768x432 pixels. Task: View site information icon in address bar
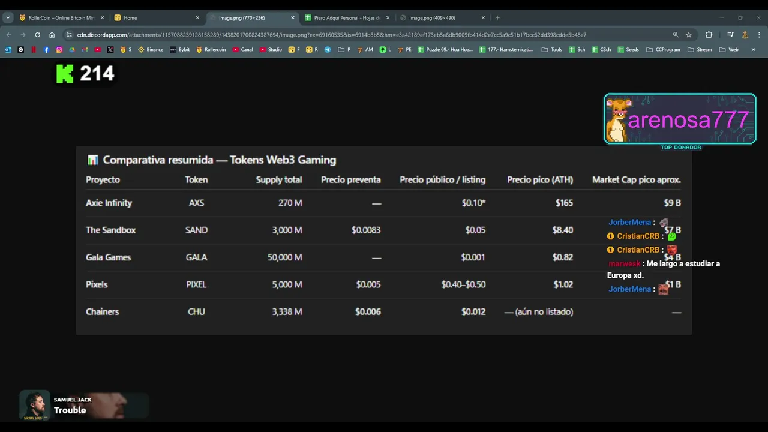[x=68, y=35]
